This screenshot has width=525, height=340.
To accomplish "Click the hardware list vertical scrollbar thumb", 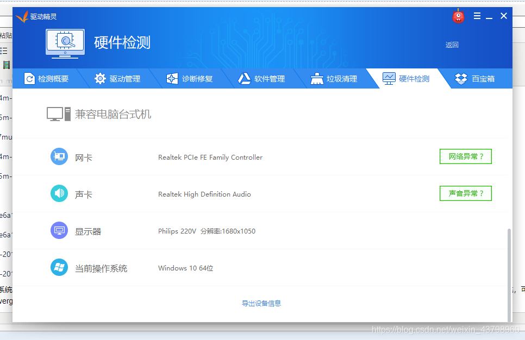I will (509, 275).
